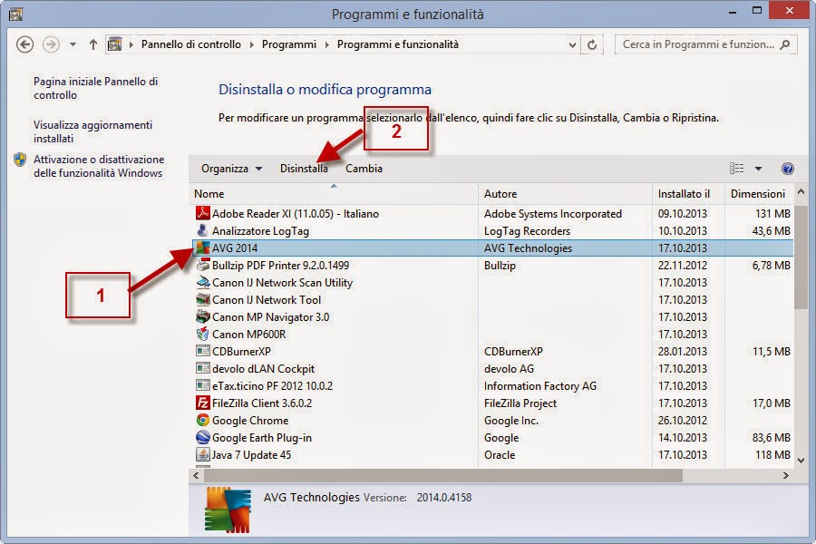Select CDBurnerXP name text
Image resolution: width=816 pixels, height=544 pixels.
tap(241, 352)
